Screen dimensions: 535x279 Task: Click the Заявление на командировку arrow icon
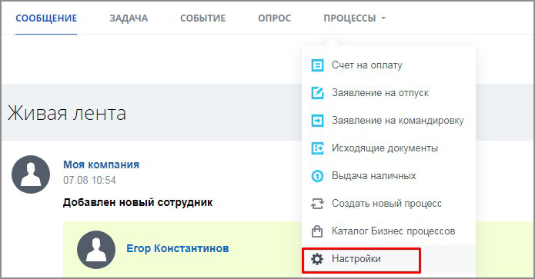[x=317, y=121]
